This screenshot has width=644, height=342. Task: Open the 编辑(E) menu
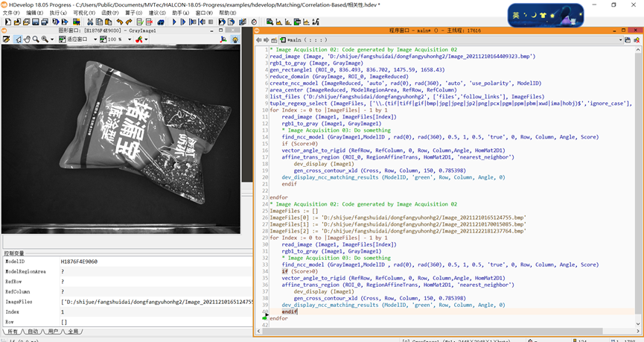[34, 13]
